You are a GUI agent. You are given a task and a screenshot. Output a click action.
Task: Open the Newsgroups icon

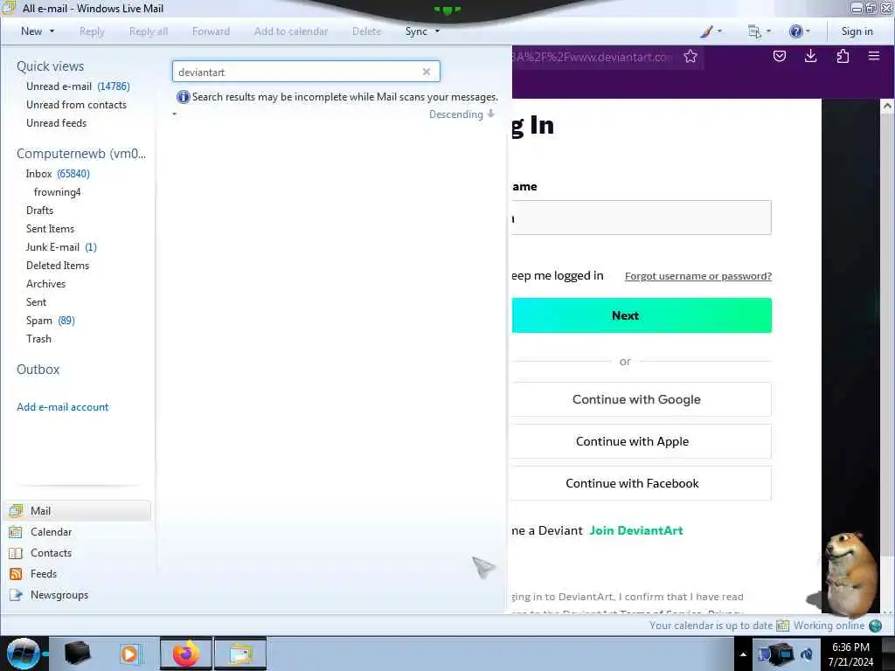(x=16, y=595)
